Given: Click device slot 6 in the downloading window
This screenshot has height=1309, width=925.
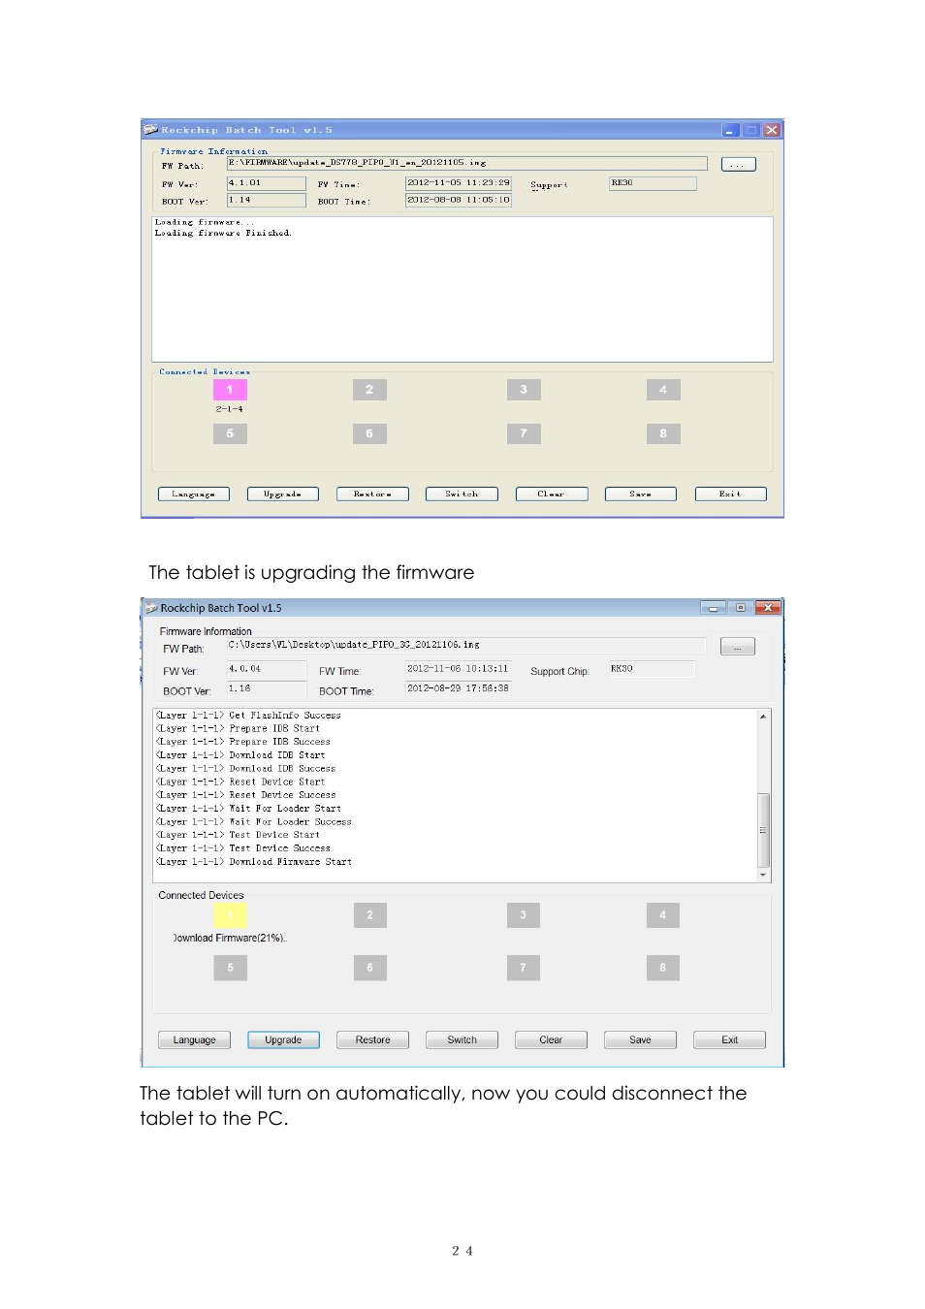Looking at the screenshot, I should click(369, 968).
